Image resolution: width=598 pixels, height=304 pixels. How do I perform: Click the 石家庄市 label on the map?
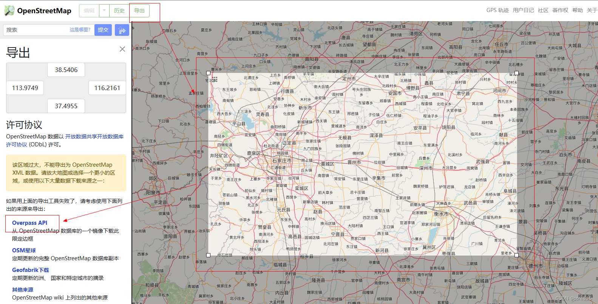282,160
